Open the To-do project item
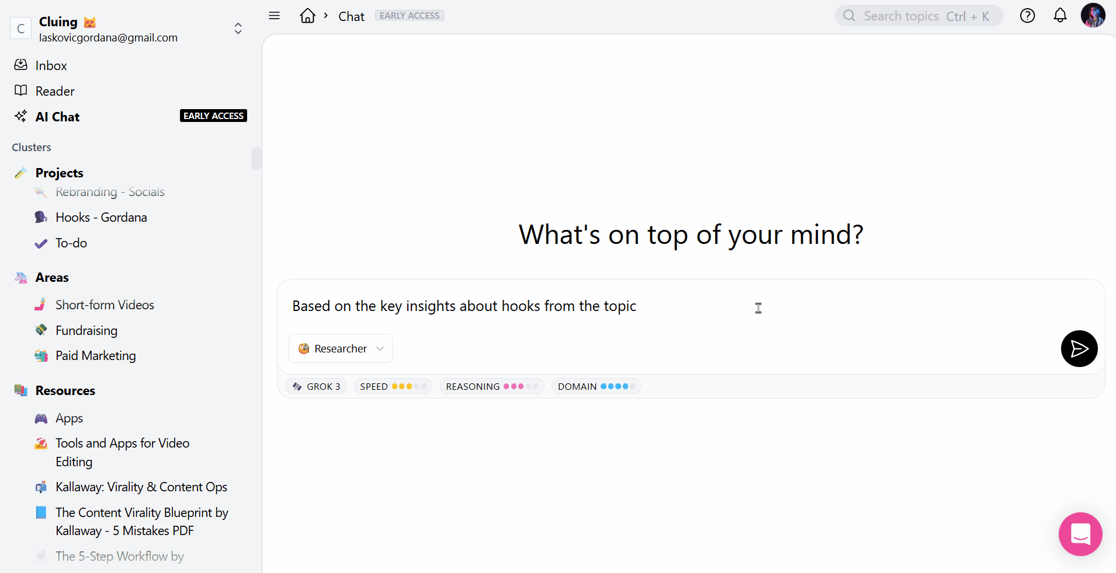The width and height of the screenshot is (1116, 573). (x=71, y=243)
